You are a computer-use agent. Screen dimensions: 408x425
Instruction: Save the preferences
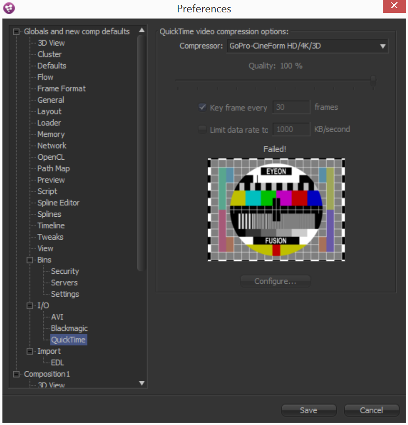point(309,410)
